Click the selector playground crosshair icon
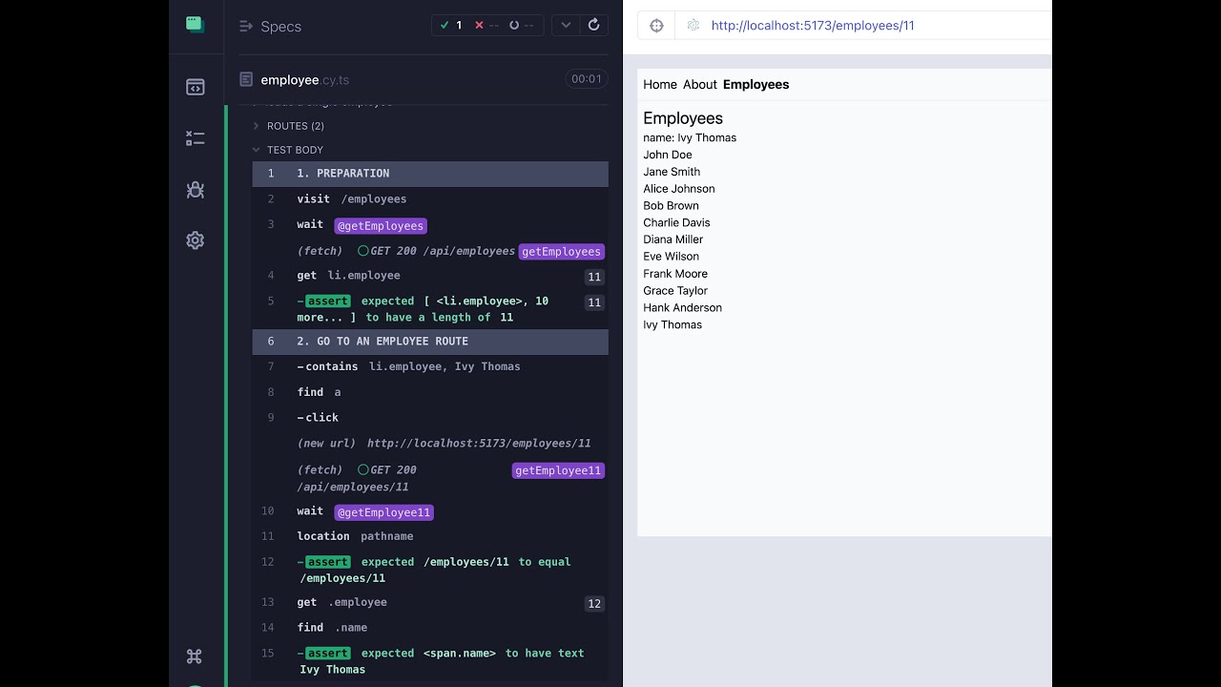Viewport: 1221px width, 687px height. click(656, 26)
